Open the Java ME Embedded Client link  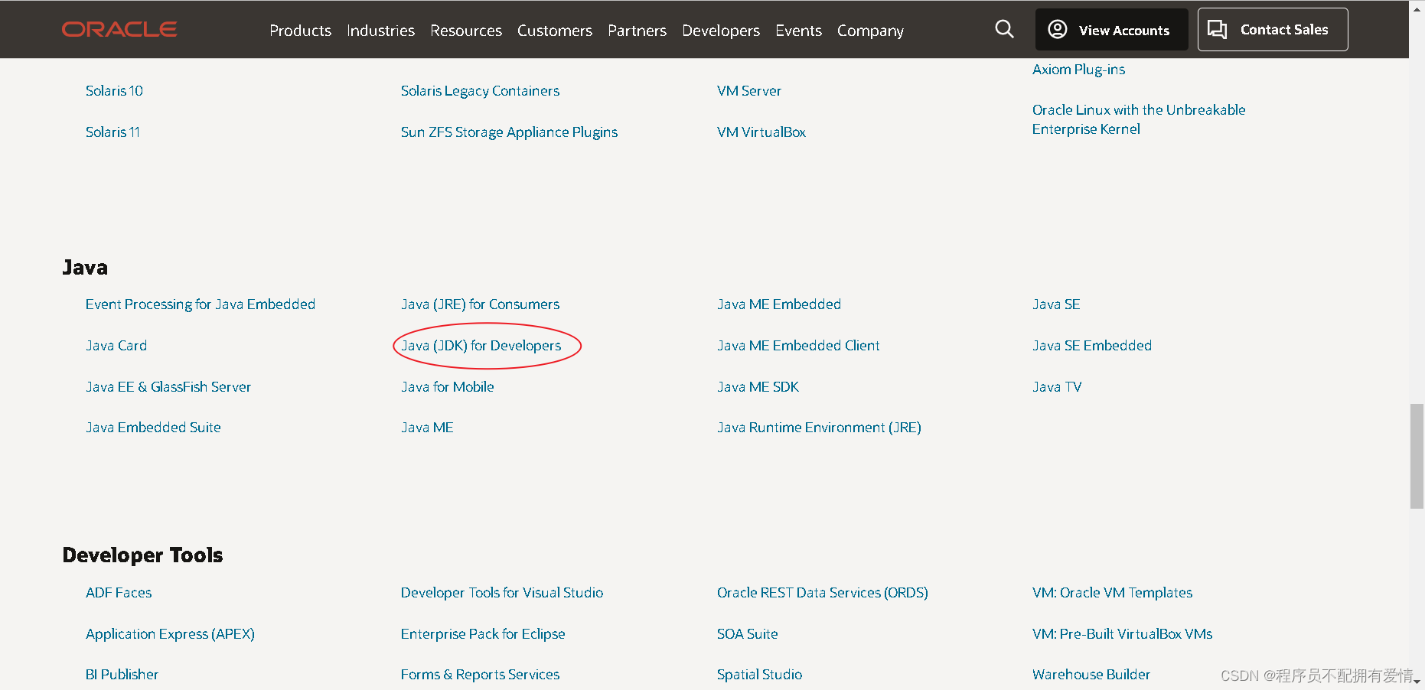coord(798,346)
